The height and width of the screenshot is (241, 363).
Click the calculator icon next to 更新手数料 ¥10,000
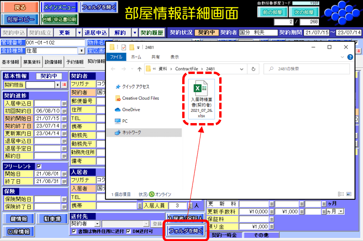[x=271, y=212]
